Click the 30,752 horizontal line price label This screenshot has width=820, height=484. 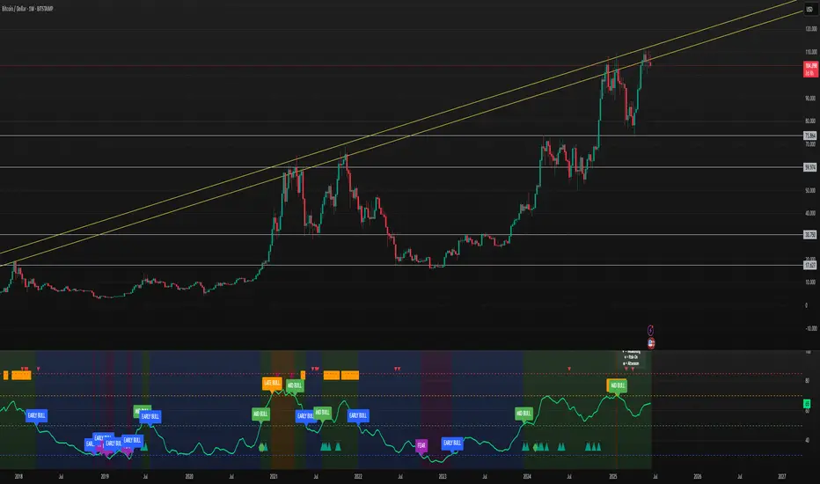click(810, 234)
